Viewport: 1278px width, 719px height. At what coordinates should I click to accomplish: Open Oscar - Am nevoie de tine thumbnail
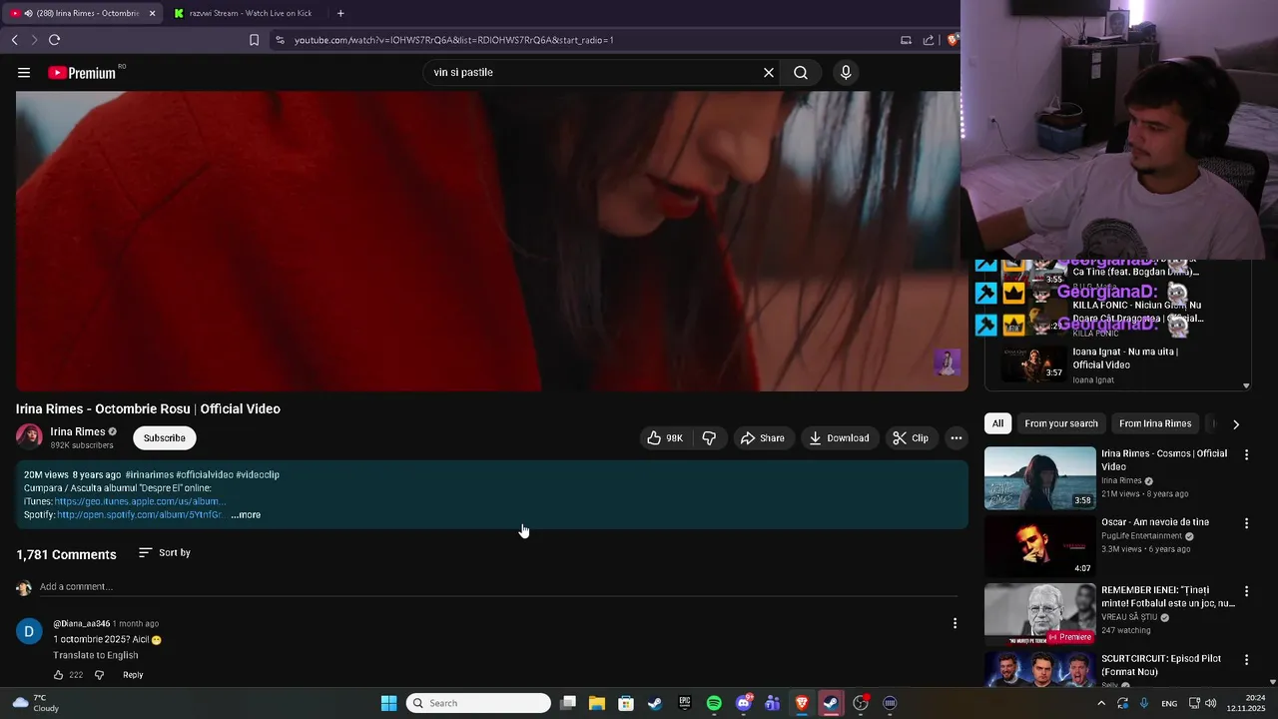click(1039, 546)
